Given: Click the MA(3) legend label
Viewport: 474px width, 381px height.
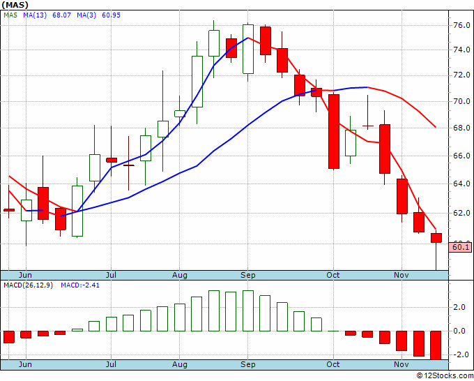Looking at the screenshot, I should pos(86,15).
